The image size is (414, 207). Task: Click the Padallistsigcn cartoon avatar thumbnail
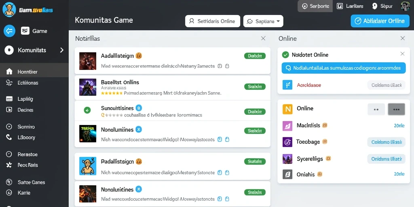(x=88, y=166)
